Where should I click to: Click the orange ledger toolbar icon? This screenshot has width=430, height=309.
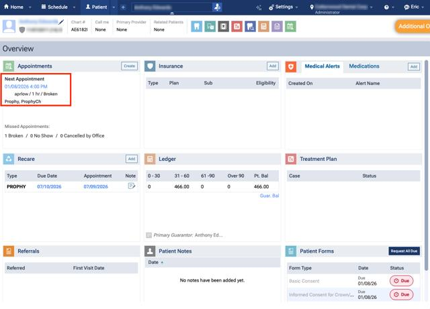(263, 27)
